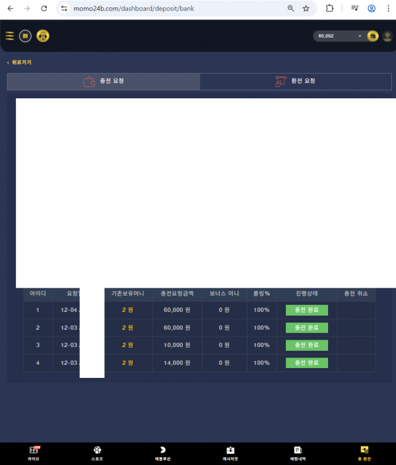396x465 pixels.
Task: Open 스포츠 in the bottom navigation
Action: coord(98,453)
